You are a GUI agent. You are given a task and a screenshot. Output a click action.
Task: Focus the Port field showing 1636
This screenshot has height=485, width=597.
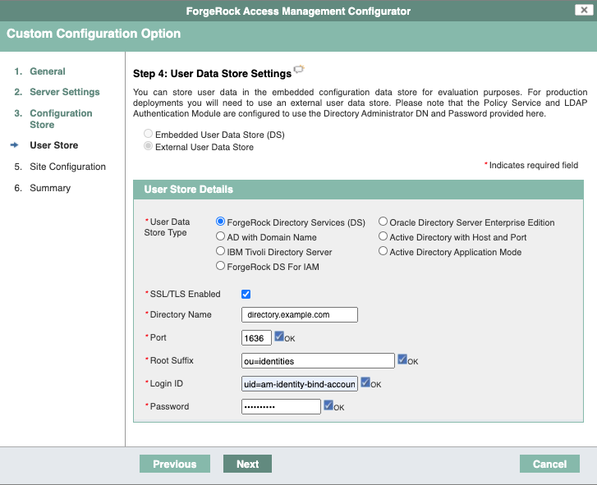tap(256, 338)
